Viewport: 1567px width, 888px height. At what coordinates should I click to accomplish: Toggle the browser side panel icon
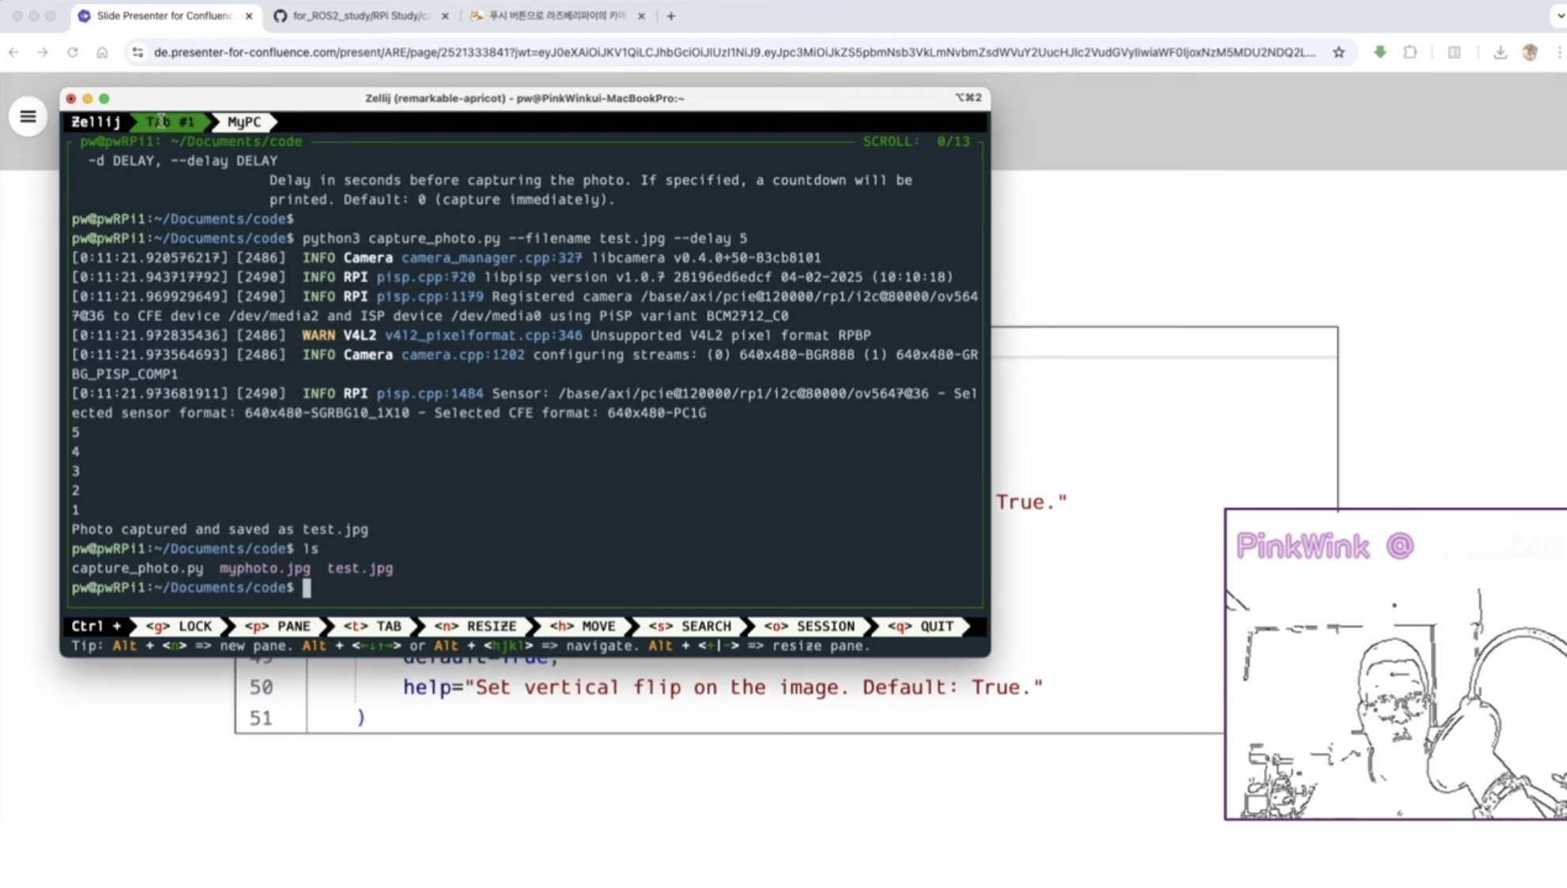coord(1454,52)
